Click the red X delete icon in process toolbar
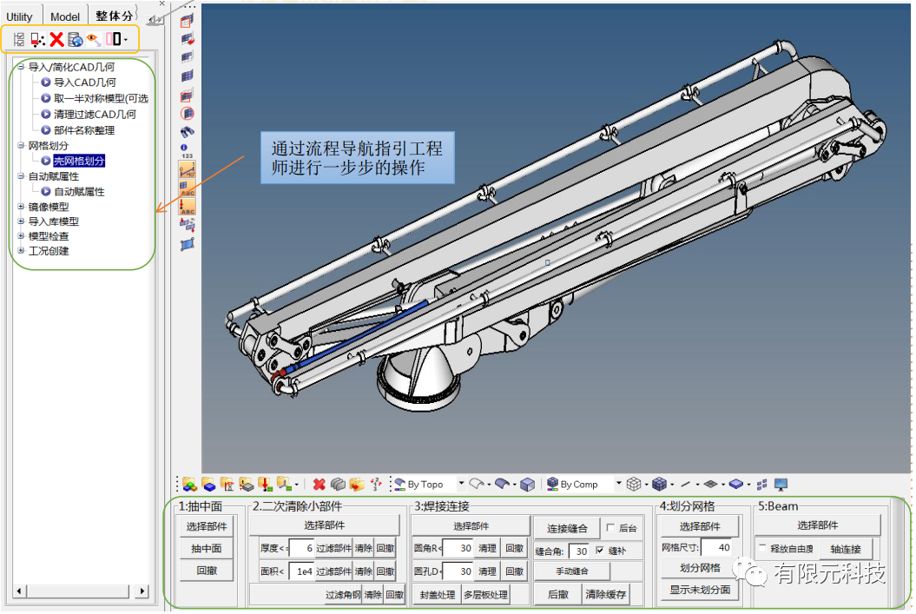Viewport: 916px width, 614px height. (56, 39)
